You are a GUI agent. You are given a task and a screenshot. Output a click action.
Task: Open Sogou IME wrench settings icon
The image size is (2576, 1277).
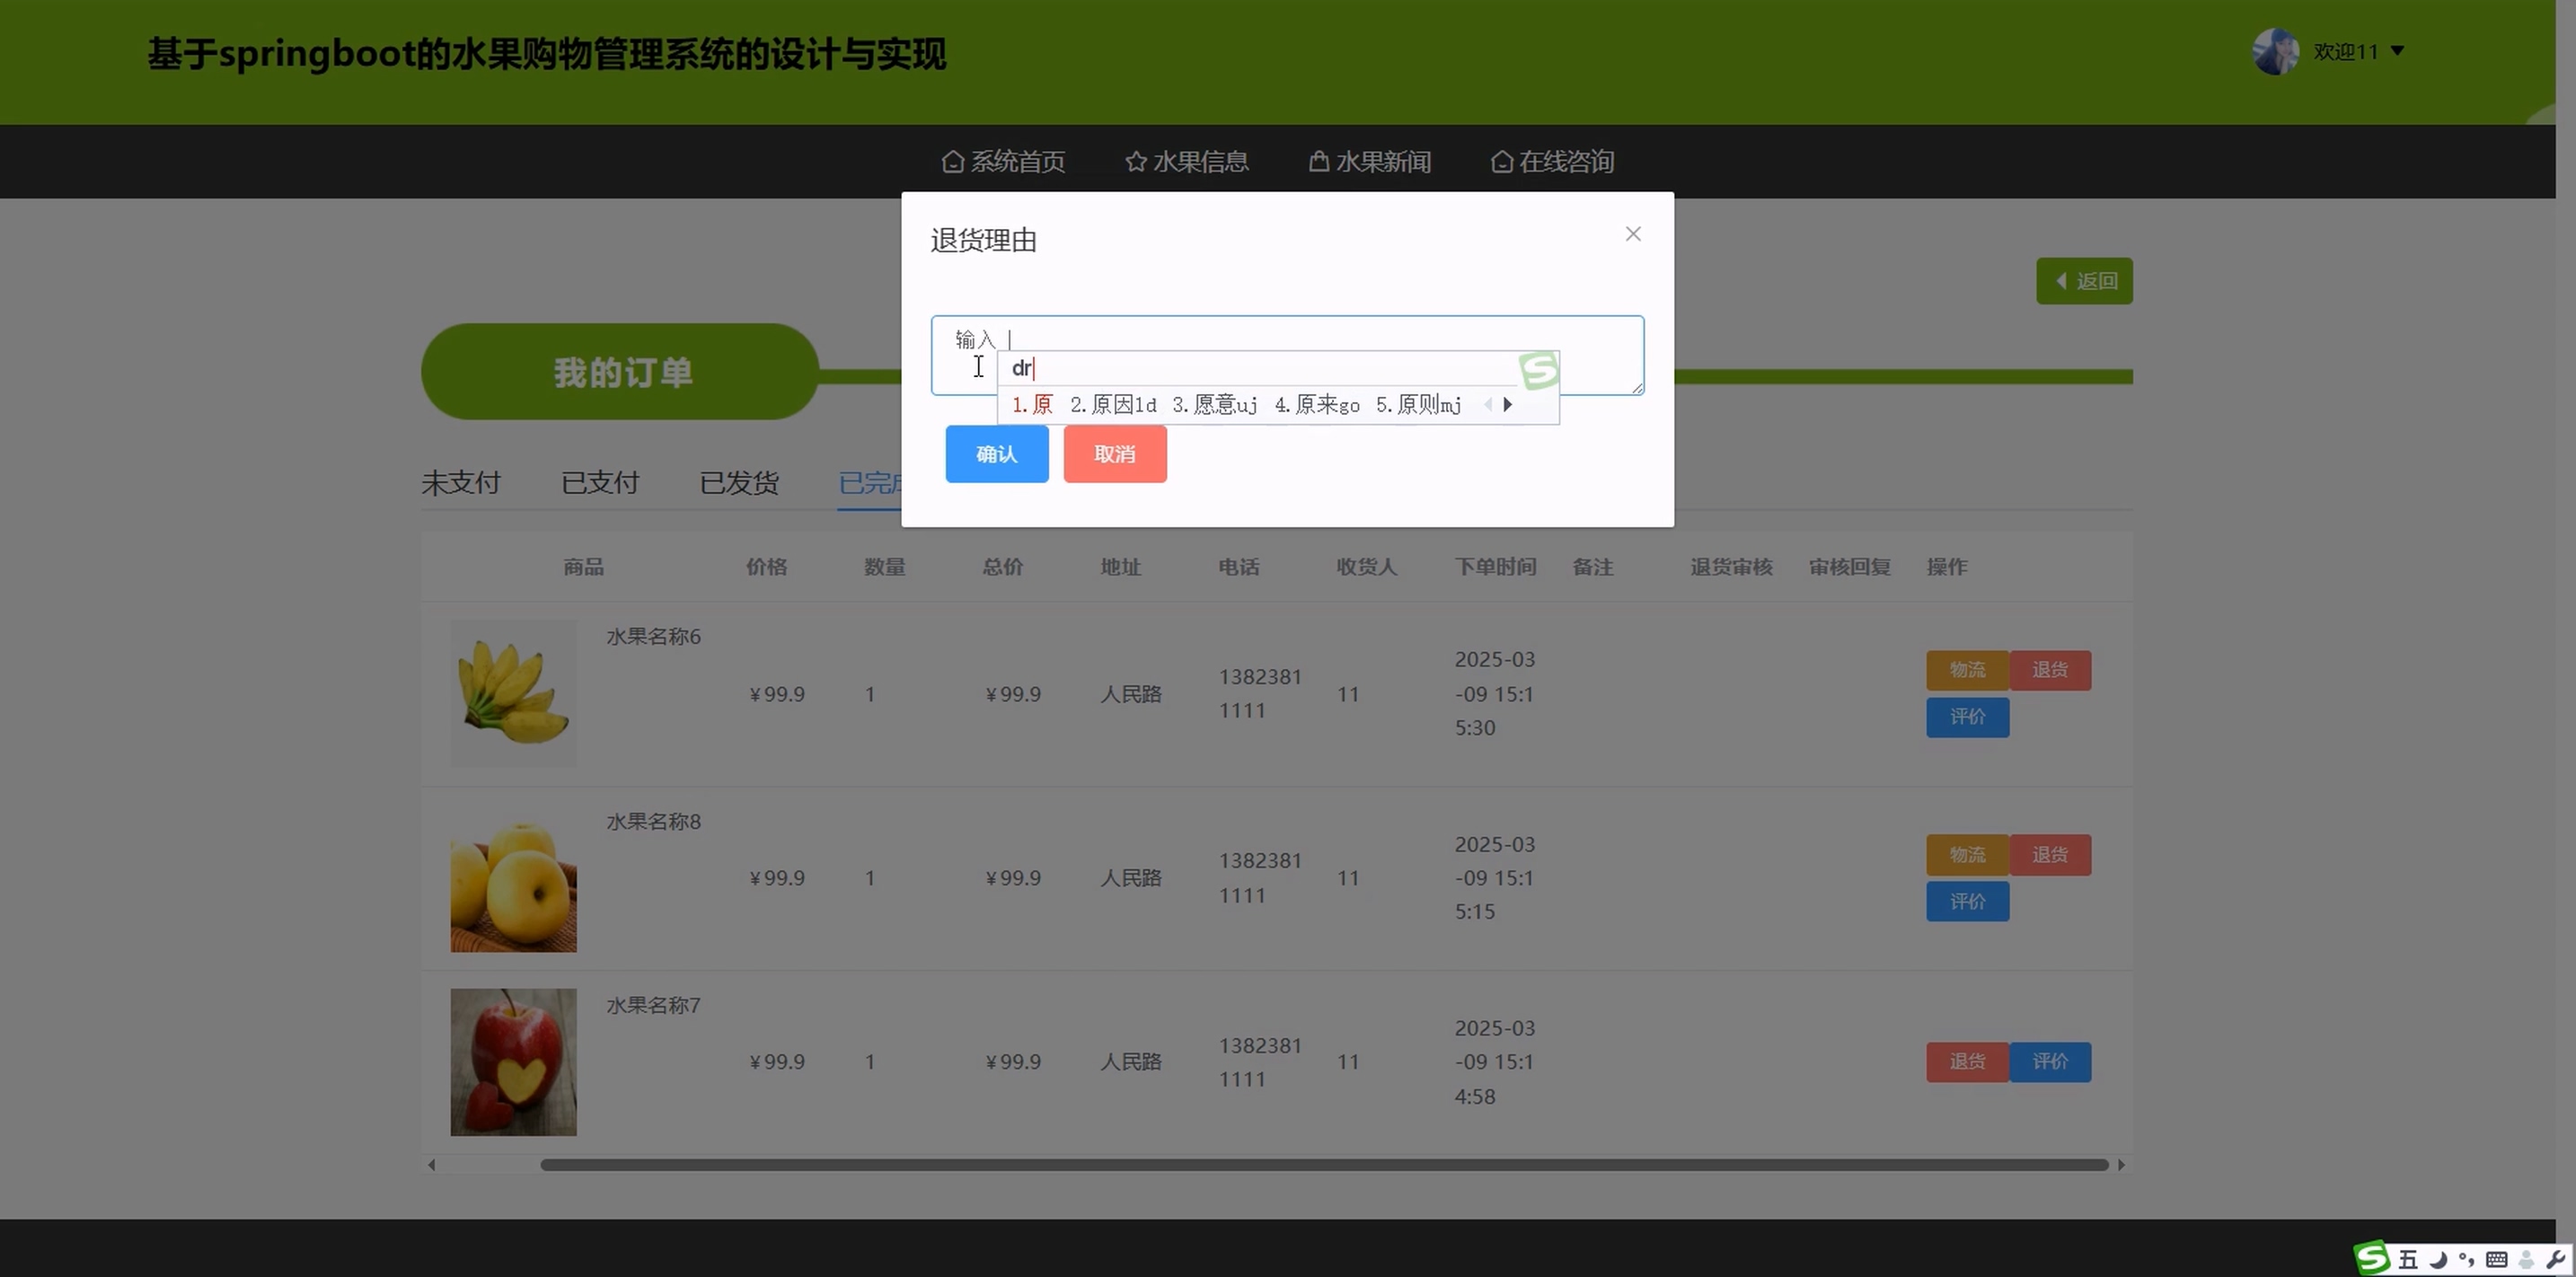(x=2555, y=1259)
